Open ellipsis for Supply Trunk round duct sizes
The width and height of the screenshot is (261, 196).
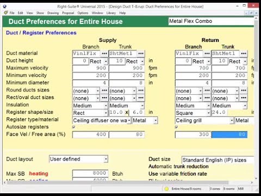141,90
